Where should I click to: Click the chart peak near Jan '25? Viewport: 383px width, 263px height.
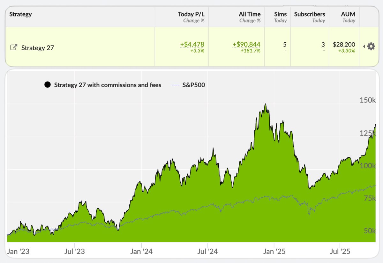(x=266, y=103)
